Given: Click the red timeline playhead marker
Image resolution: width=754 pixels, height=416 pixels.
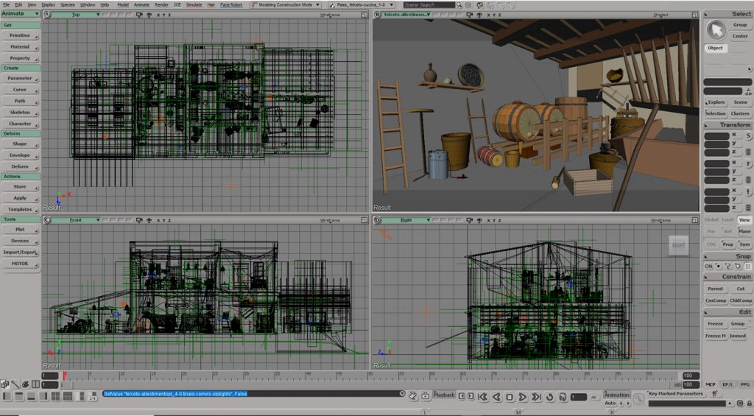Looking at the screenshot, I should coord(65,376).
